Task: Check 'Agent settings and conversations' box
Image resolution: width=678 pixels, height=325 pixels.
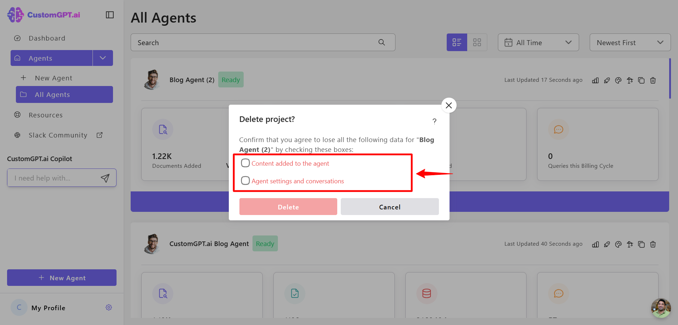Action: (x=245, y=180)
